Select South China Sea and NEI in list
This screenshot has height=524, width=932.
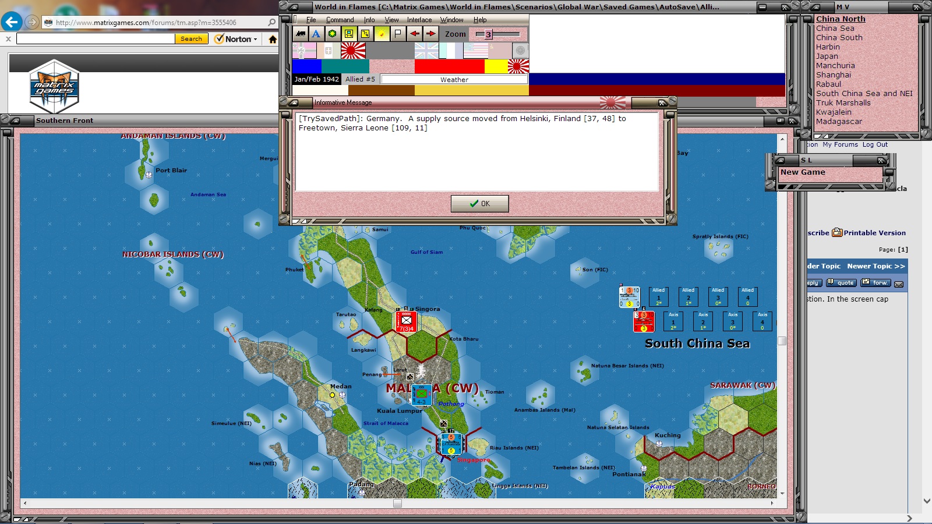[864, 94]
